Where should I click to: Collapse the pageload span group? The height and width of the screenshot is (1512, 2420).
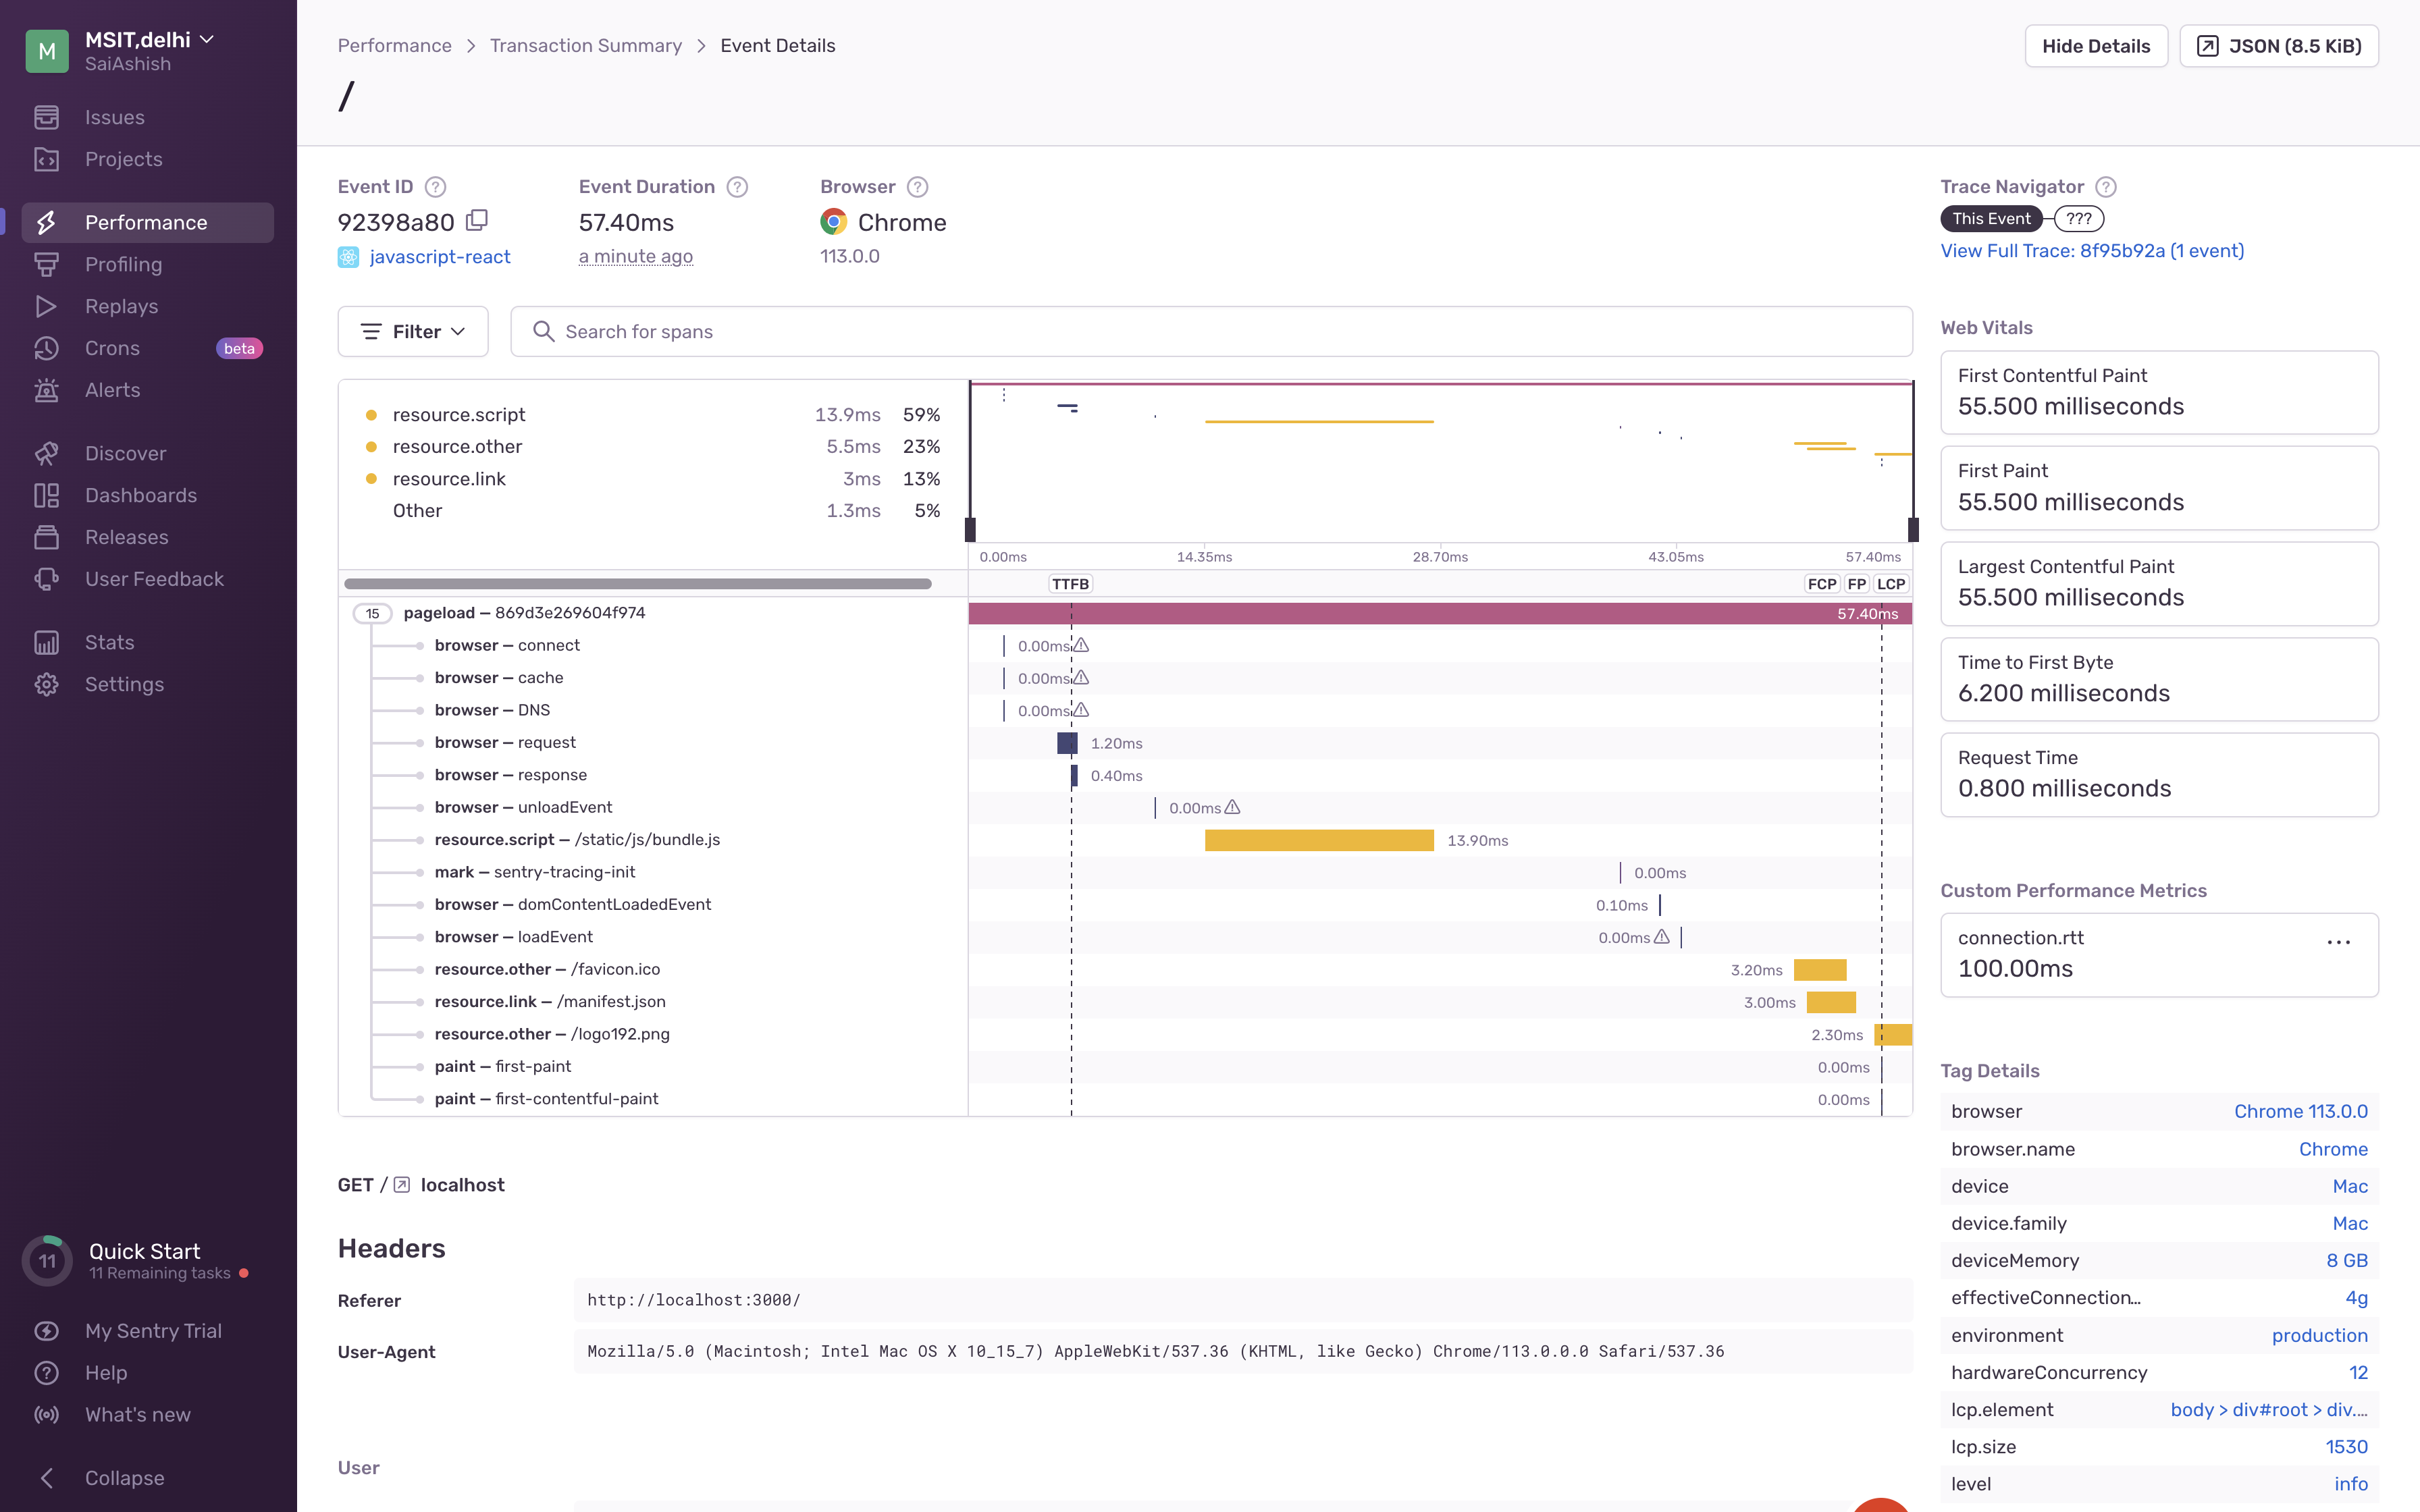(372, 613)
